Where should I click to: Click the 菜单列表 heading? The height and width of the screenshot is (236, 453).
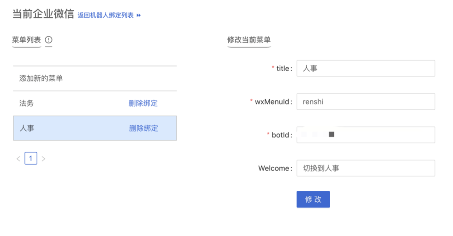tap(26, 40)
